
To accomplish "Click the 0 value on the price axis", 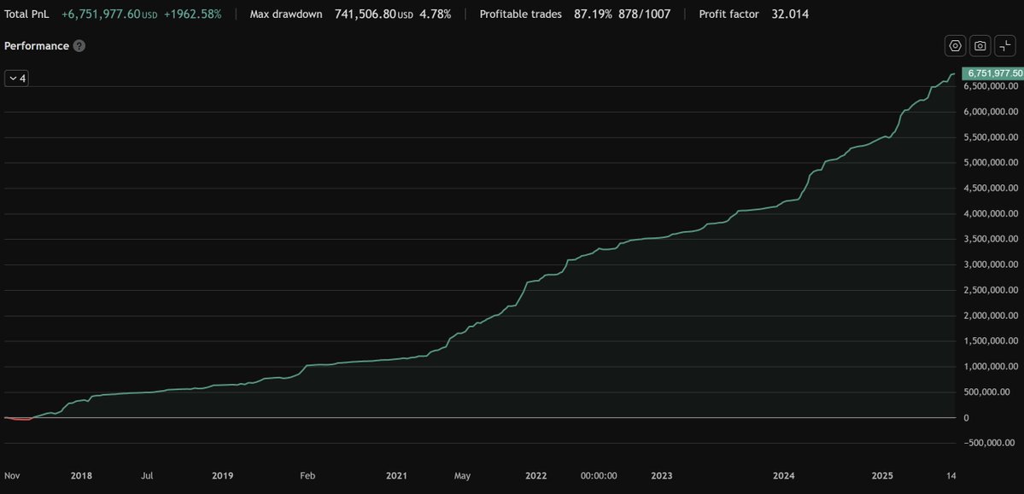I will 967,418.
